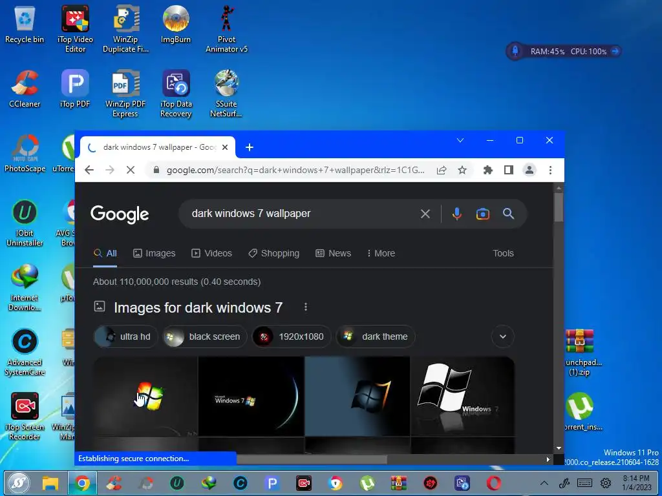Image resolution: width=662 pixels, height=496 pixels.
Task: Select the 1920x1080 filter chip
Action: click(292, 336)
